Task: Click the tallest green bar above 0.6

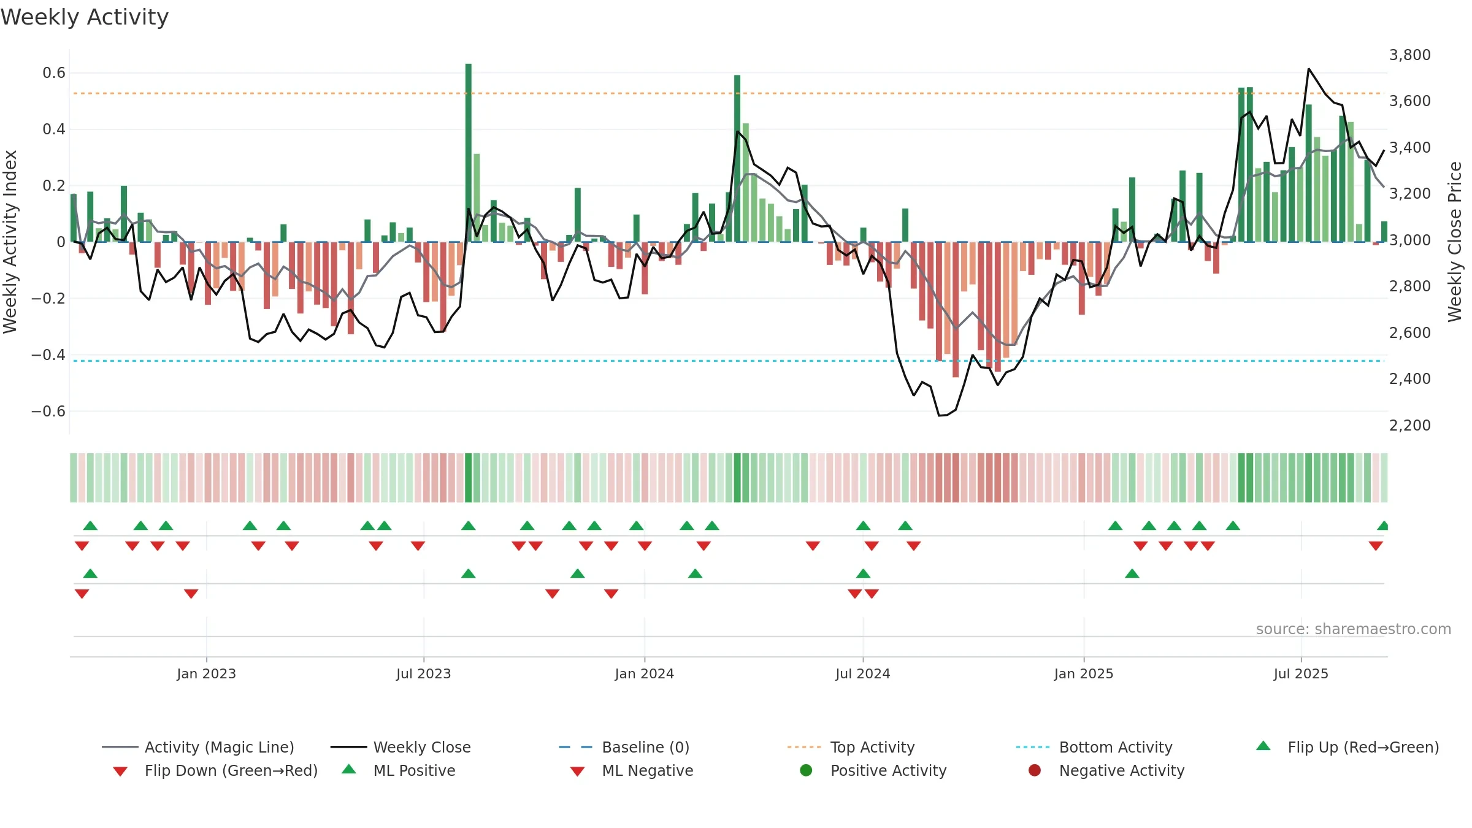Action: (469, 153)
